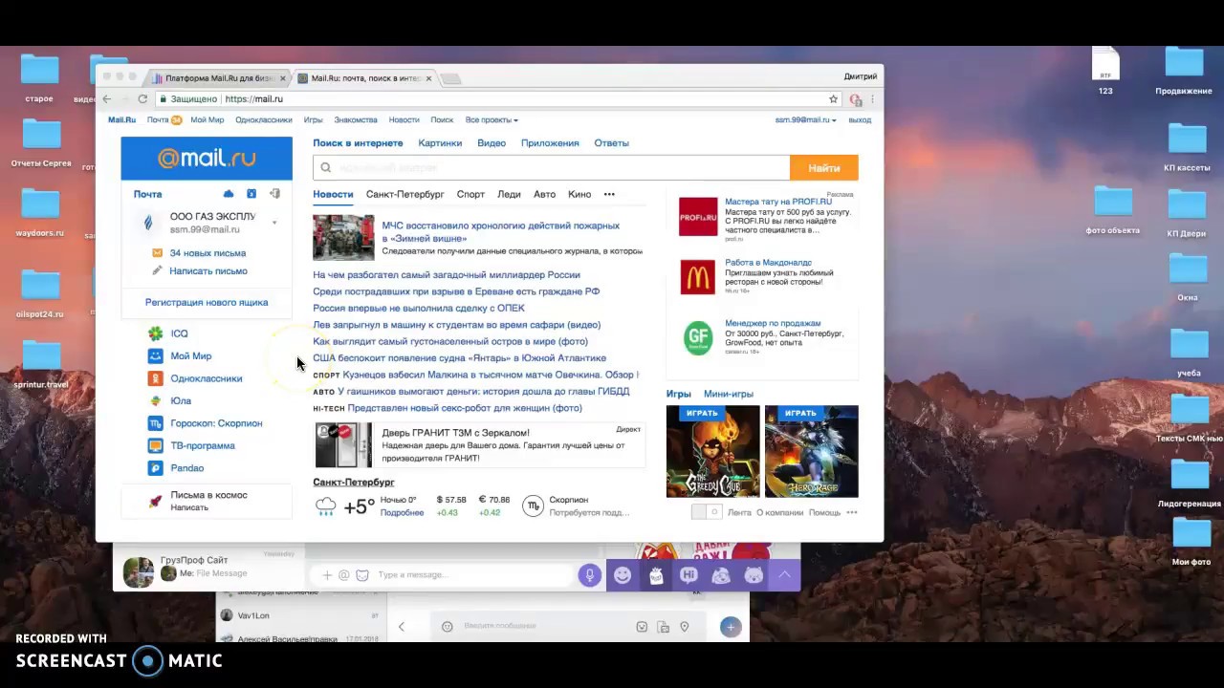Open the ТВ-программа TV icon
The image size is (1224, 688).
pos(155,445)
